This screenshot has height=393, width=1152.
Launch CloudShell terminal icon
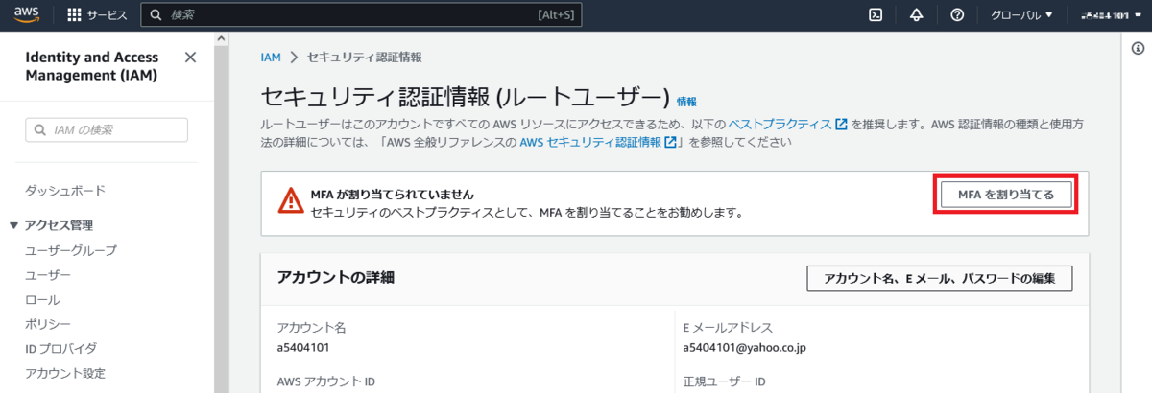click(875, 15)
